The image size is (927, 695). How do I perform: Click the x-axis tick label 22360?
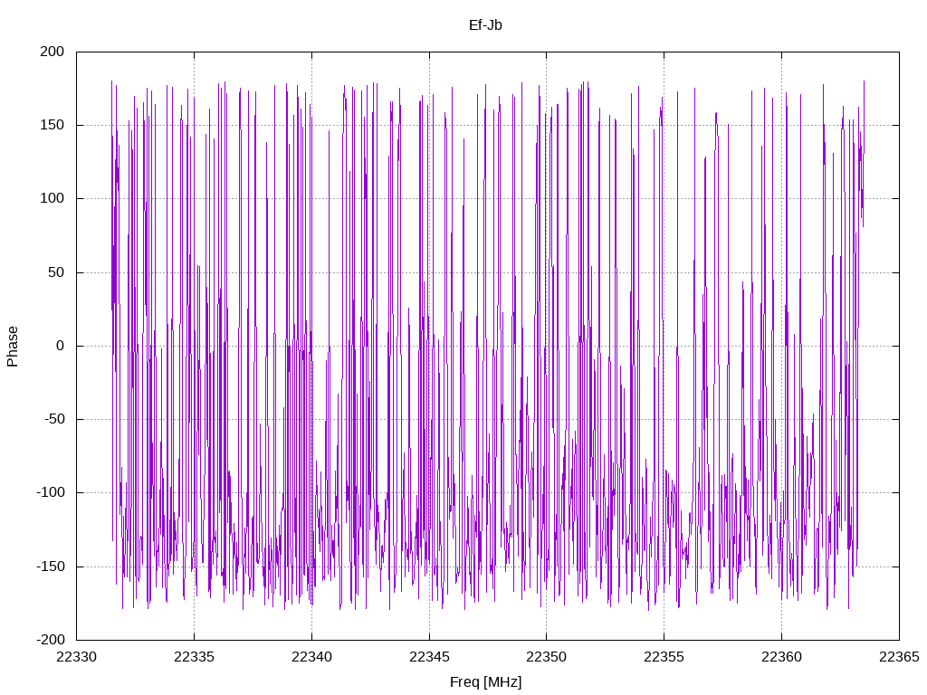click(781, 657)
